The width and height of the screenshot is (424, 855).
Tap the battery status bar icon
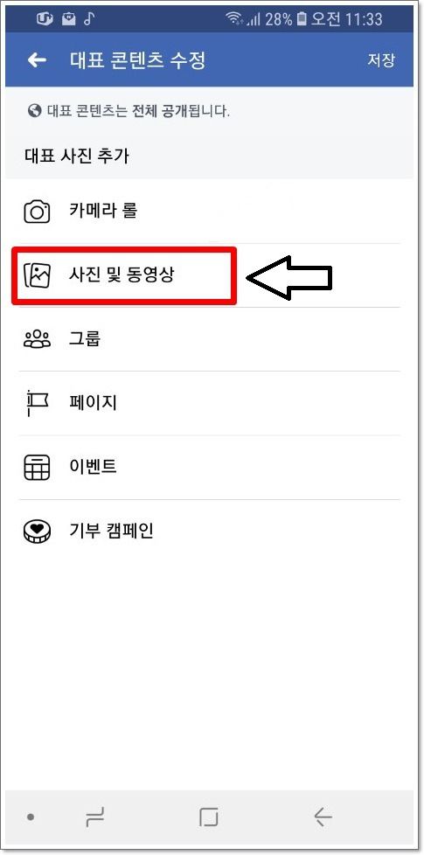(302, 19)
